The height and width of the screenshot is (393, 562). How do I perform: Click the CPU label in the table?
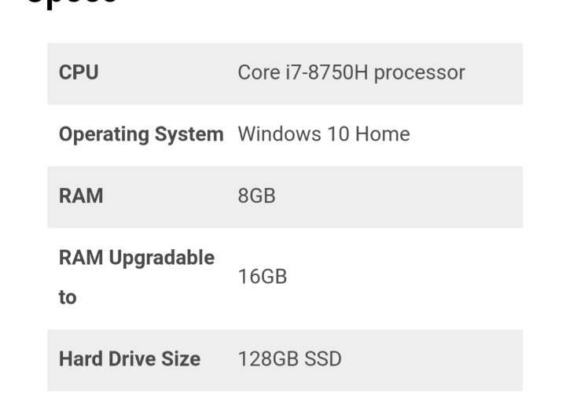tap(79, 73)
